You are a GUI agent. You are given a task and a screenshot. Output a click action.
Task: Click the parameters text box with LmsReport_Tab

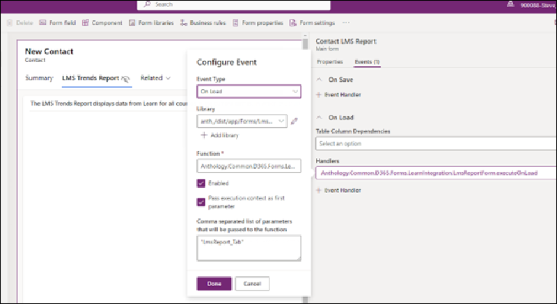(249, 248)
